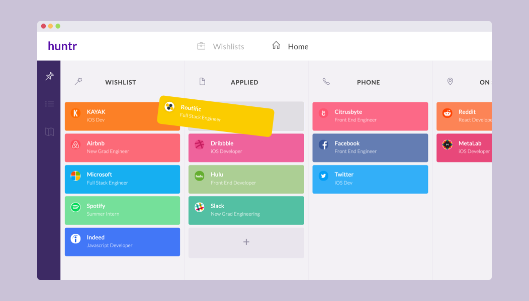
Task: Click the pin icon next to WISHLIST
Action: tap(78, 81)
